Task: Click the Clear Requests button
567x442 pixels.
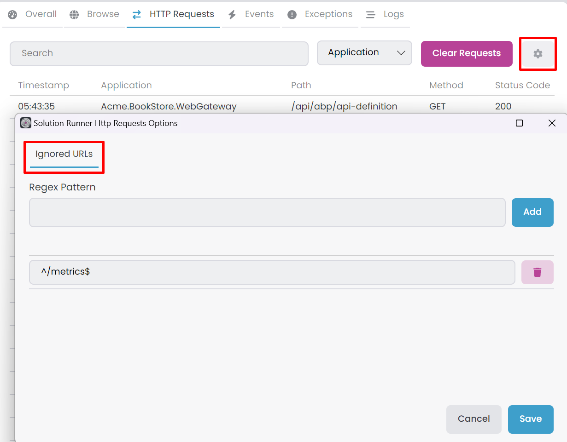Action: (x=466, y=53)
